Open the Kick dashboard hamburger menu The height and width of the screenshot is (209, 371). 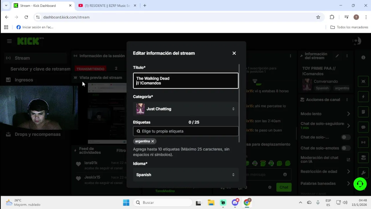[9, 41]
